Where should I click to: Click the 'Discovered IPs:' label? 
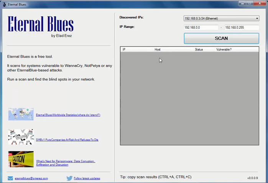point(132,17)
